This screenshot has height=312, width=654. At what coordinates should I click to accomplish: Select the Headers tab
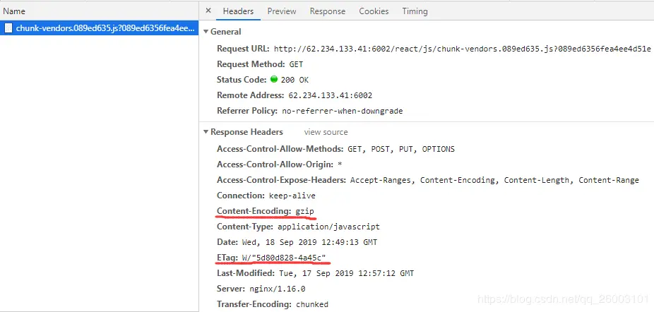pyautogui.click(x=238, y=11)
